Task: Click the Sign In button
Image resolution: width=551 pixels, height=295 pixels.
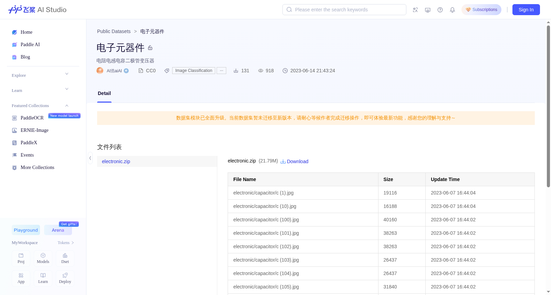Action: [x=526, y=10]
